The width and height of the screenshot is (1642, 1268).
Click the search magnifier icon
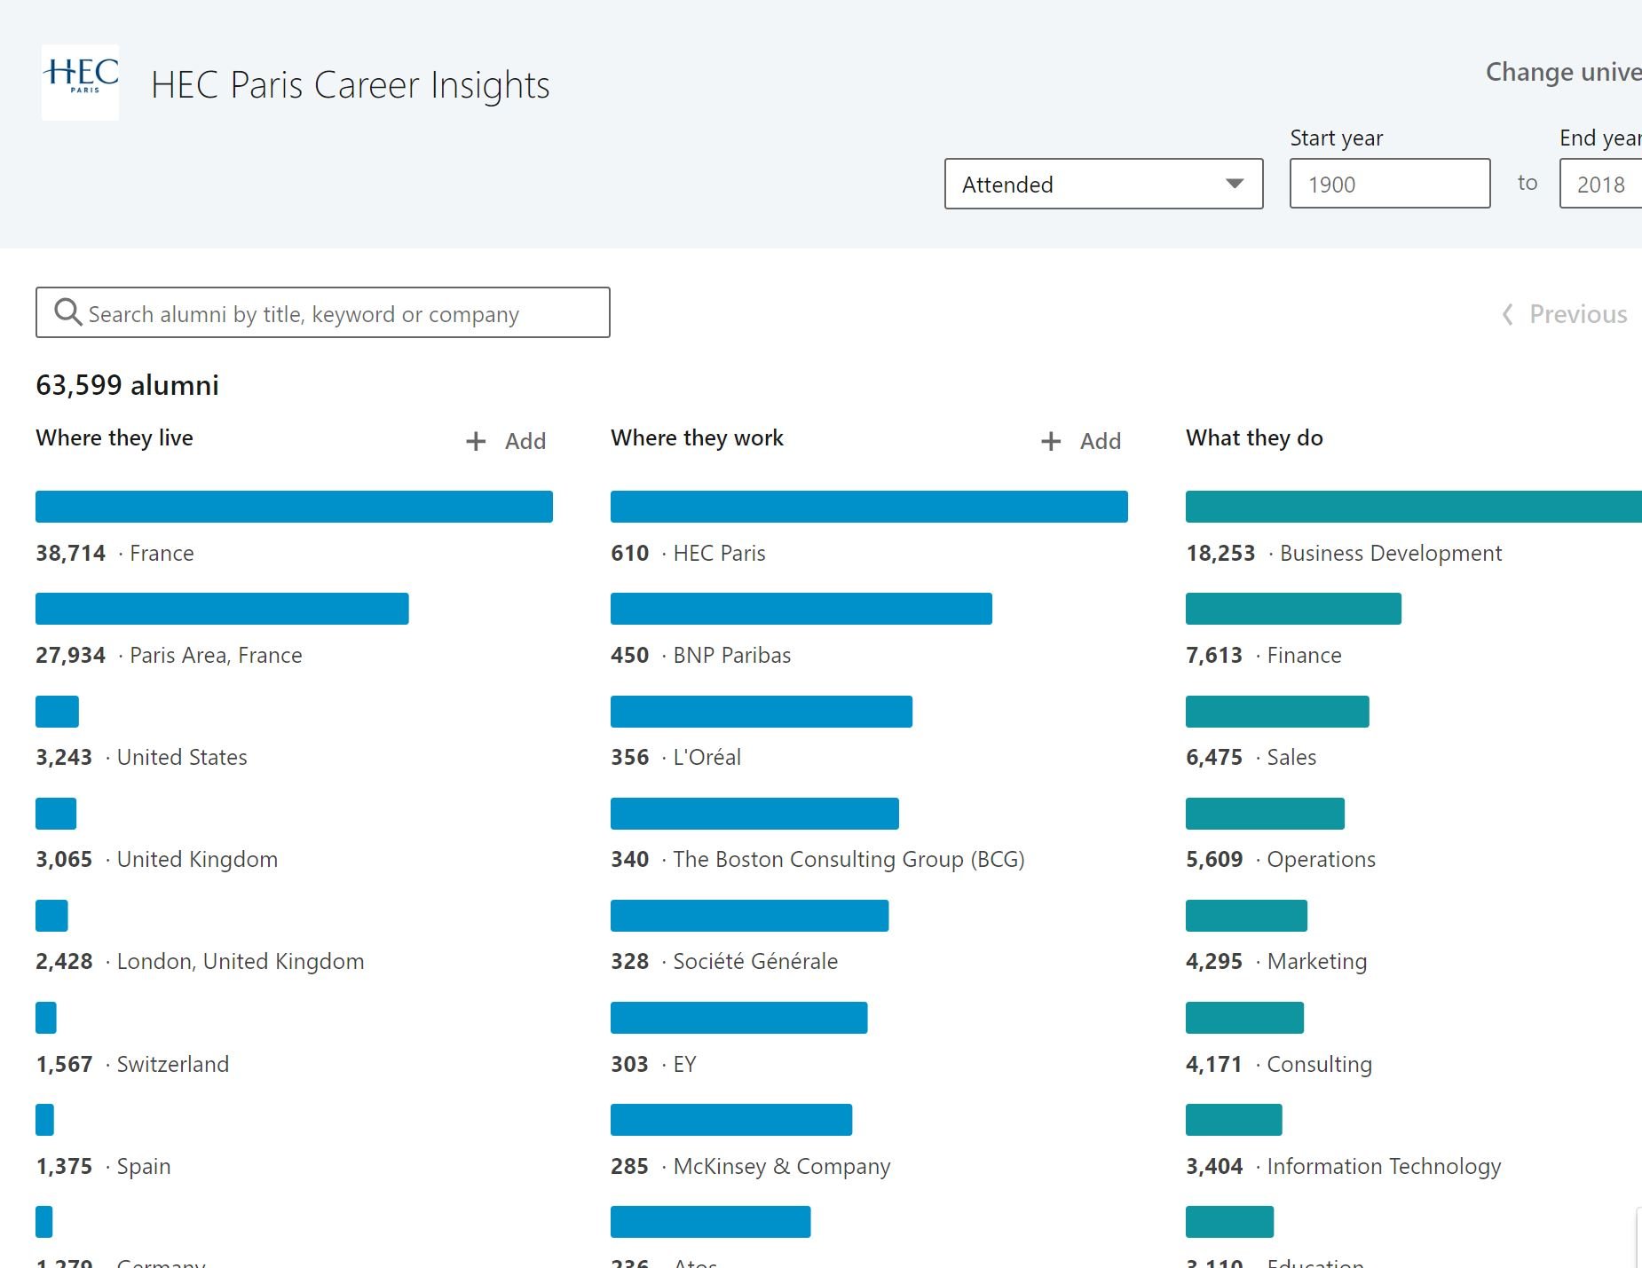pos(68,312)
